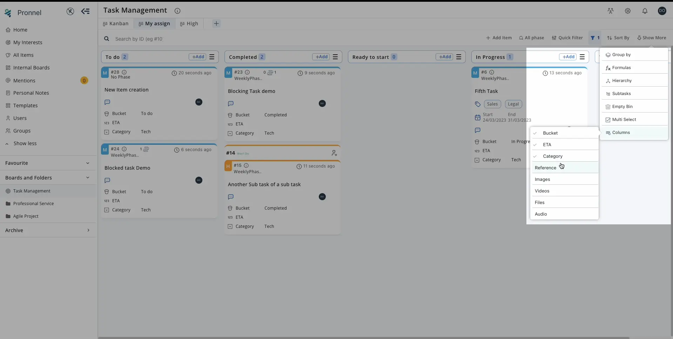
Task: Click the assign user icon on item #14
Action: (334, 153)
